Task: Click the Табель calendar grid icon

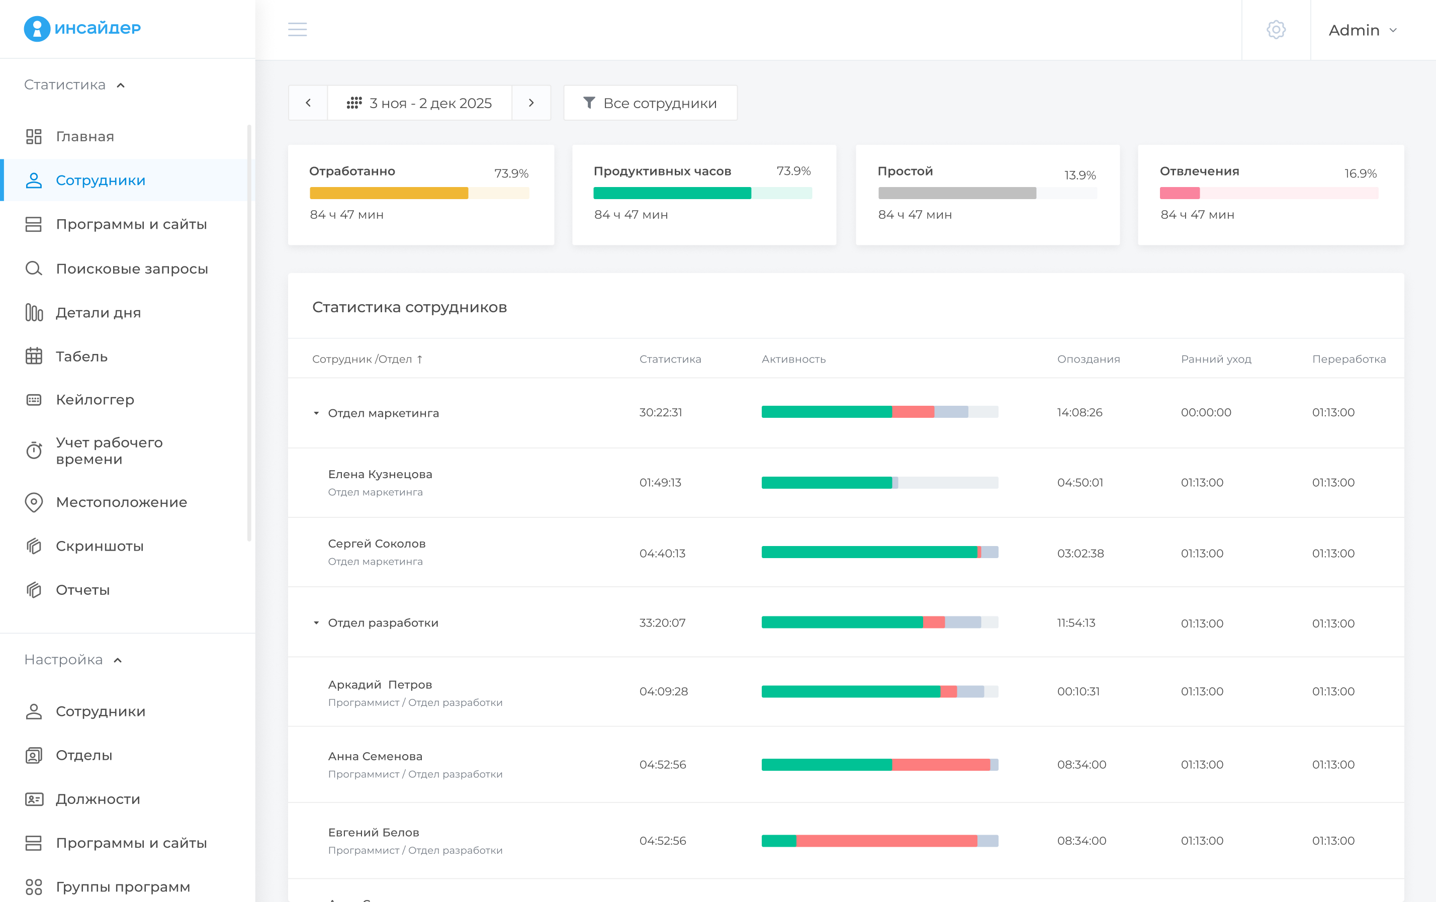Action: point(34,356)
